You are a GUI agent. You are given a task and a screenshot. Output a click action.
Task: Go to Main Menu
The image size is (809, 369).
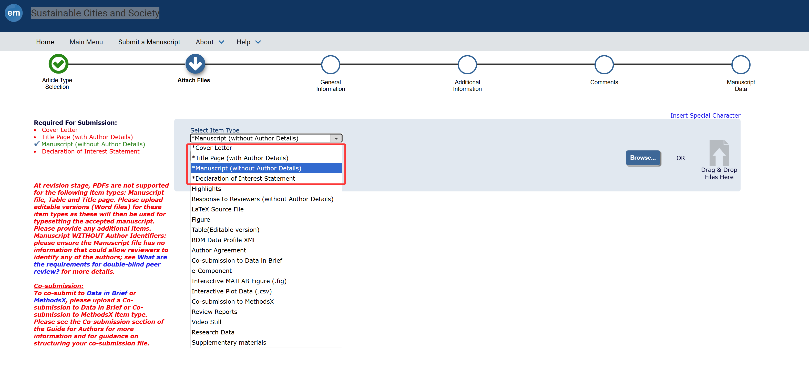[x=86, y=42]
